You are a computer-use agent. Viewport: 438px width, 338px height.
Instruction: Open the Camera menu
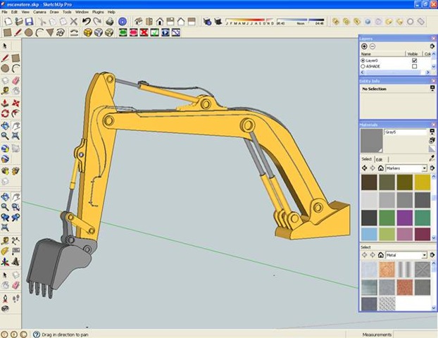point(39,12)
